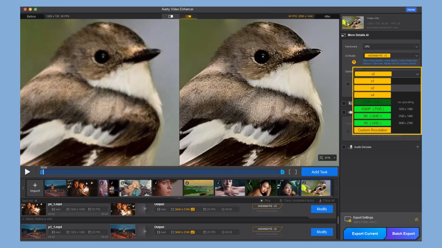This screenshot has height=248, width=442.
Task: Expand Export Settings with the double chevron
Action: click(x=416, y=219)
